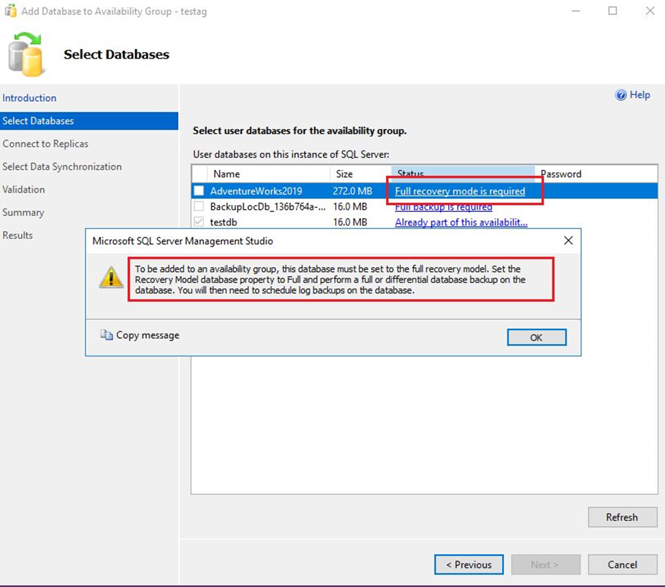Close the SQL Server Management Studio dialog

[568, 241]
